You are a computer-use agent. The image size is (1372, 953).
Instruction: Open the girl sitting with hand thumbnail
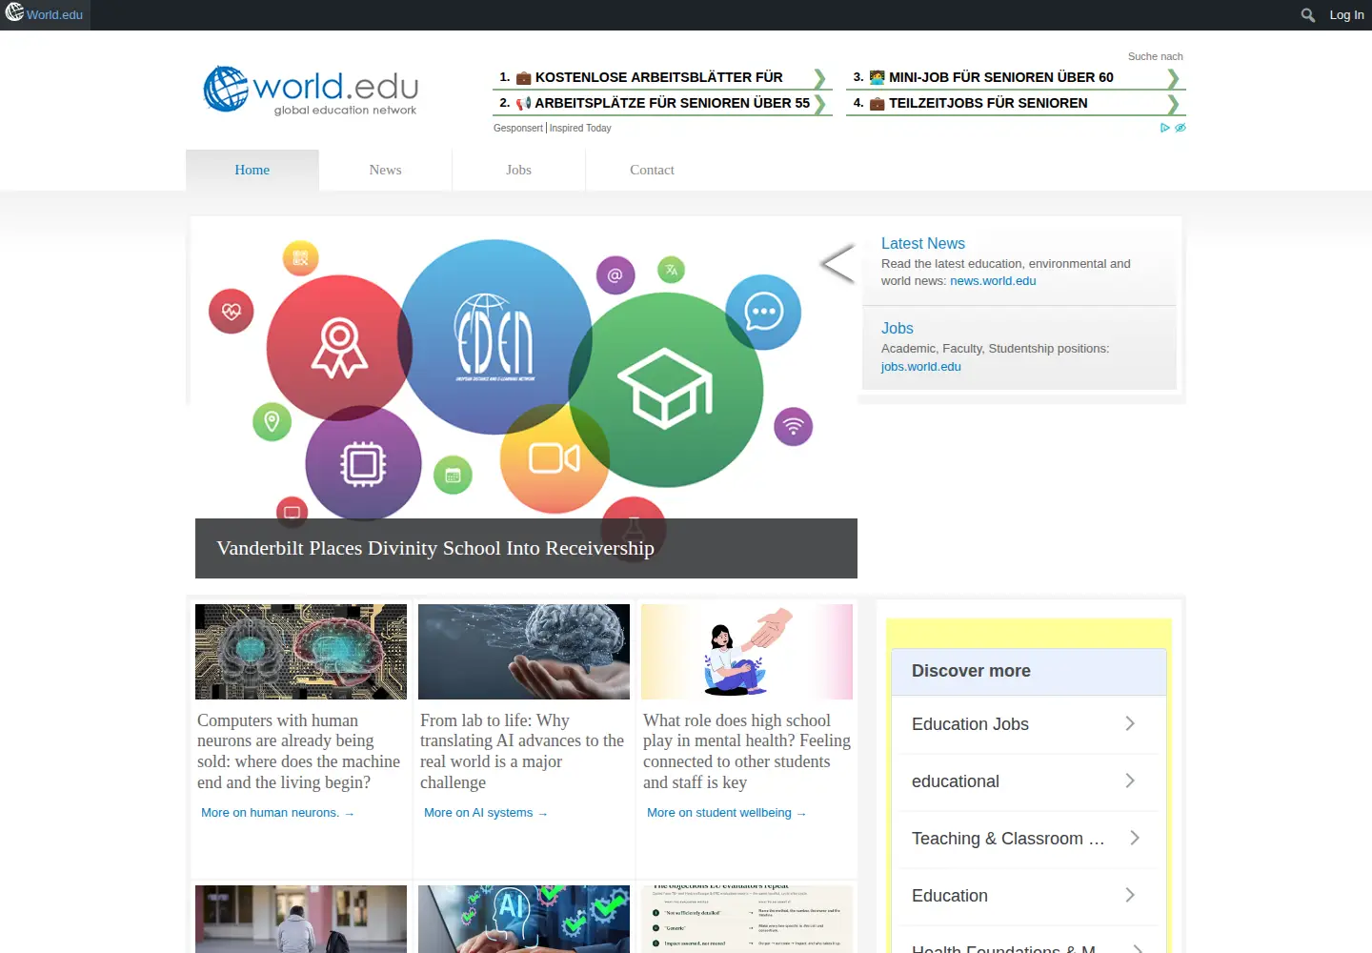[747, 652]
